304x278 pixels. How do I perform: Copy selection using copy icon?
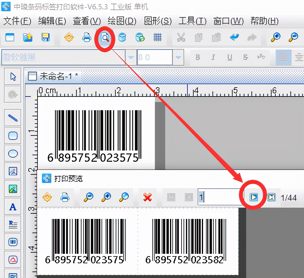[199, 37]
